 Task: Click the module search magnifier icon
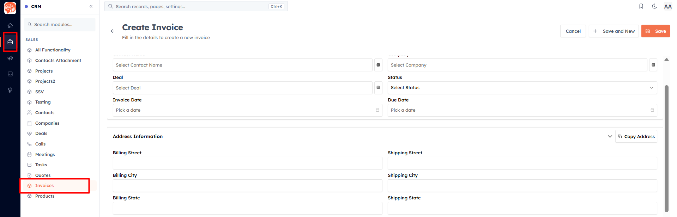click(30, 25)
